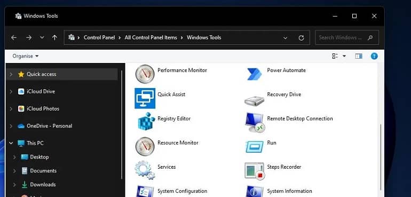Screen dimensions: 411x197
Task: Expand the iCloud Photos tree node
Action: pyautogui.click(x=11, y=108)
